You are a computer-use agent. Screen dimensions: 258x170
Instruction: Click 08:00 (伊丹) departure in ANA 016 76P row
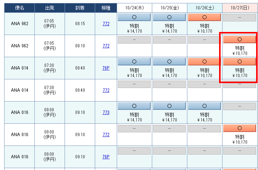(49, 157)
